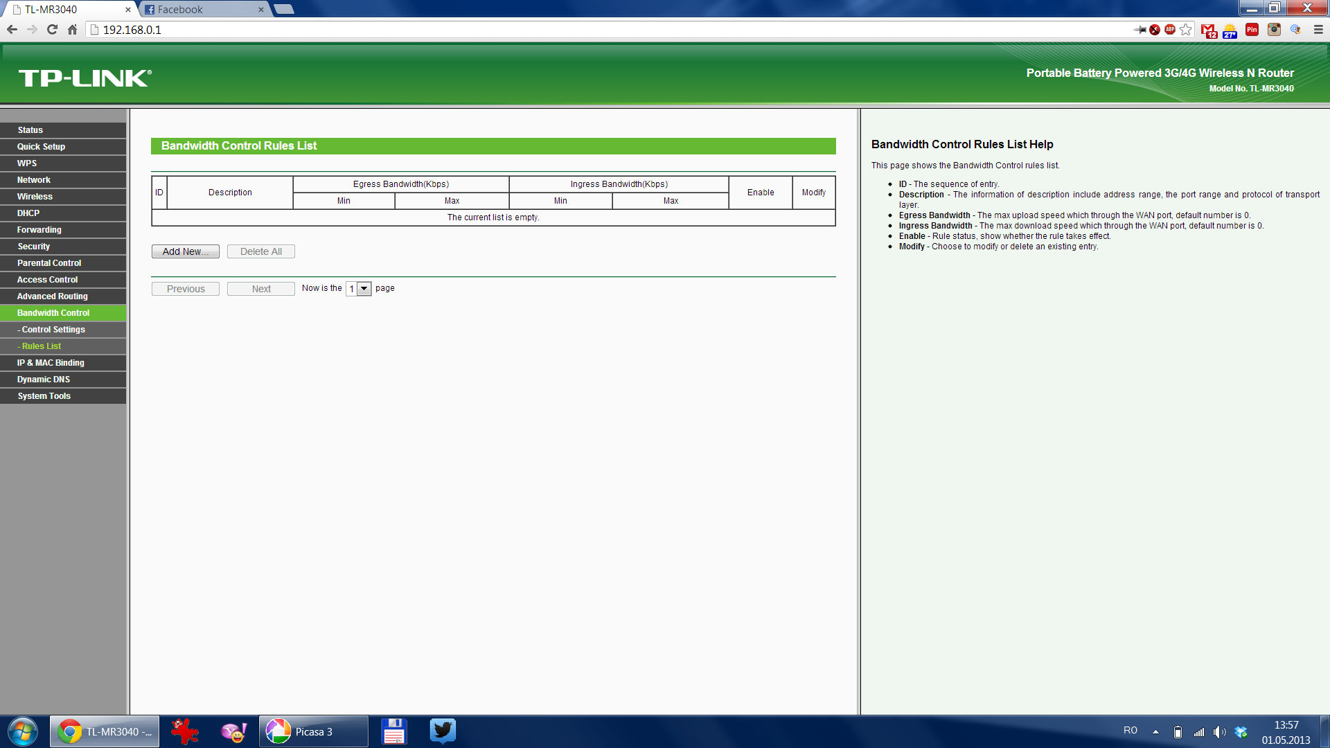Click the pushpin icon in the address bar
1330x748 pixels.
(1140, 30)
